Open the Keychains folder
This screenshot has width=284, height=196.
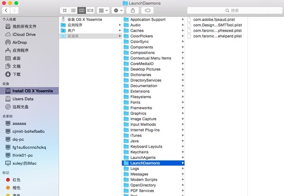point(153,152)
